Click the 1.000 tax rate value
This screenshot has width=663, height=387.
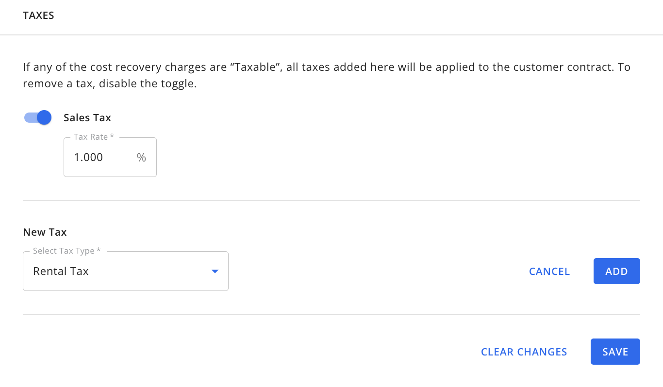(x=88, y=157)
